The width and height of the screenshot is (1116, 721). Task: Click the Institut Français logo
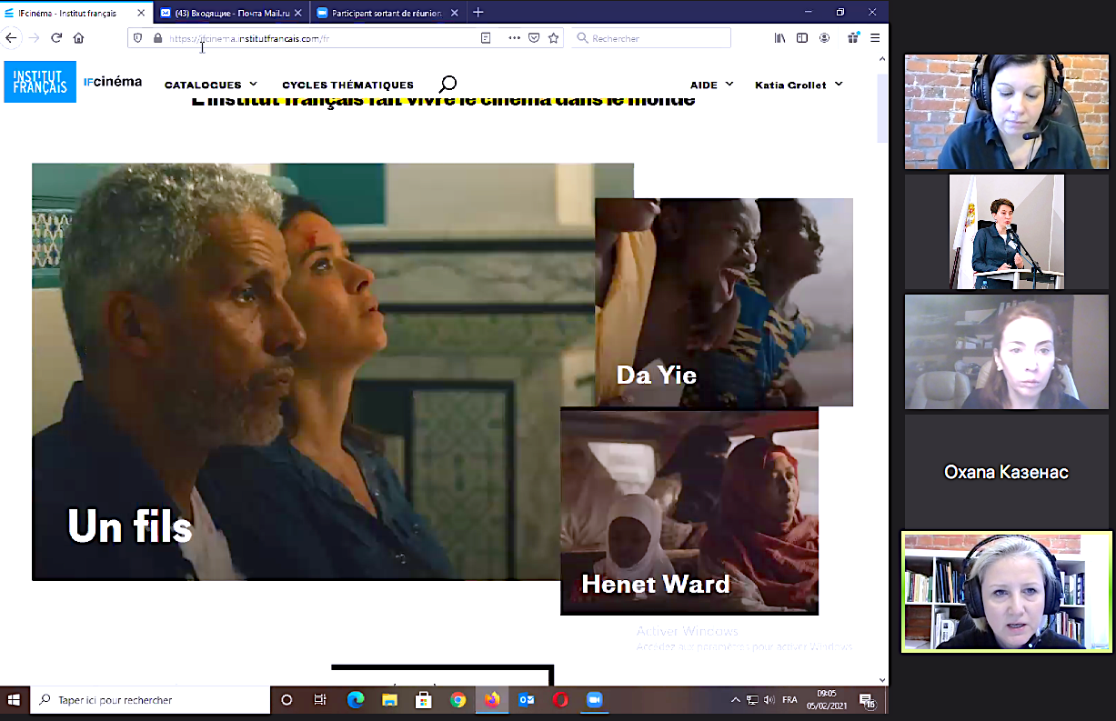(40, 82)
